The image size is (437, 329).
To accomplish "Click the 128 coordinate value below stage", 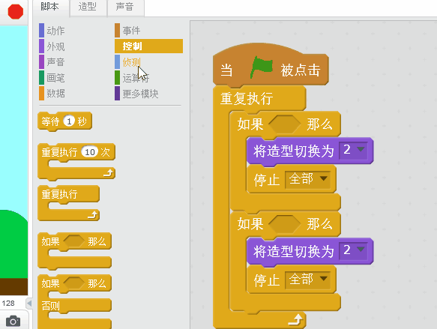I will (8, 303).
